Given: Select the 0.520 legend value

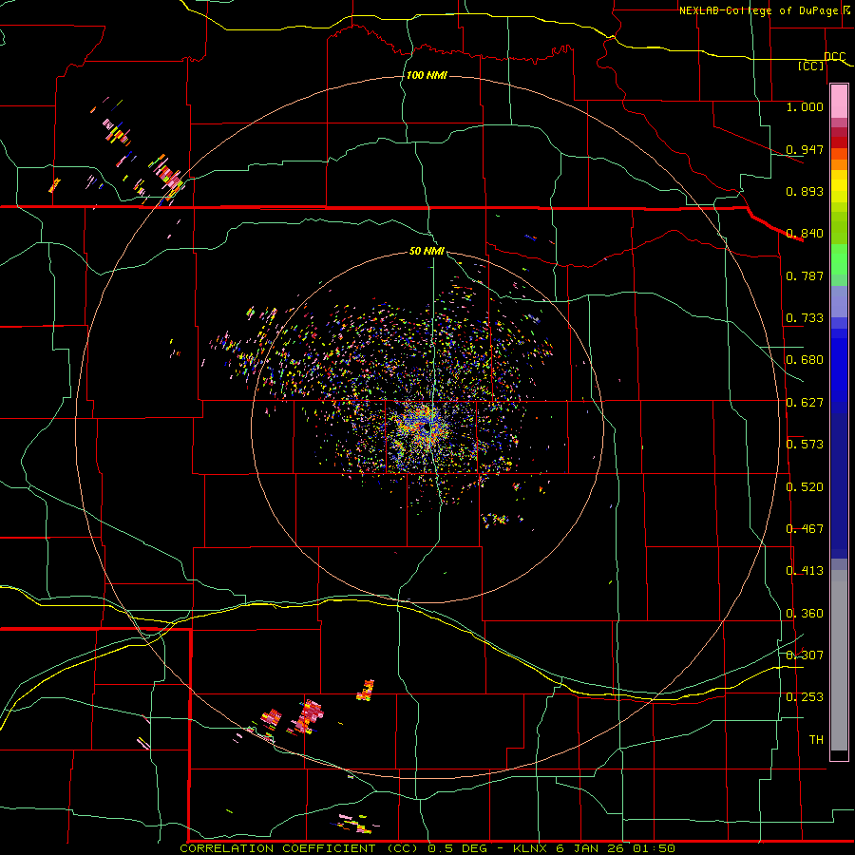Looking at the screenshot, I should [x=805, y=487].
